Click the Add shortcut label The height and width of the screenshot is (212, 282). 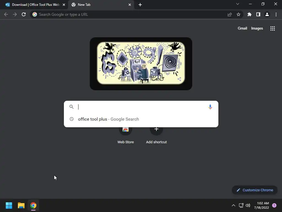[x=156, y=142]
